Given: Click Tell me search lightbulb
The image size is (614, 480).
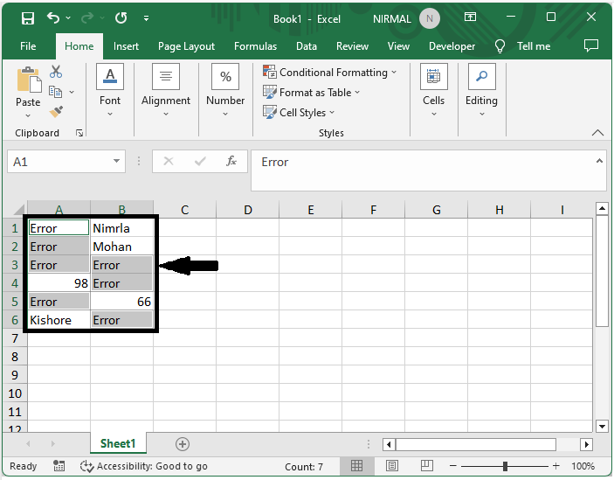Looking at the screenshot, I should 500,46.
